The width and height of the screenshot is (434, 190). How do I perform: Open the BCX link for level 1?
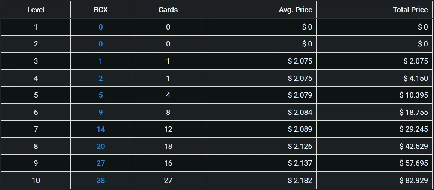coord(101,27)
